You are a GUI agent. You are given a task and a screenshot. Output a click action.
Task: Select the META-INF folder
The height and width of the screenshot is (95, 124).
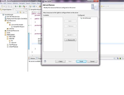point(12,37)
